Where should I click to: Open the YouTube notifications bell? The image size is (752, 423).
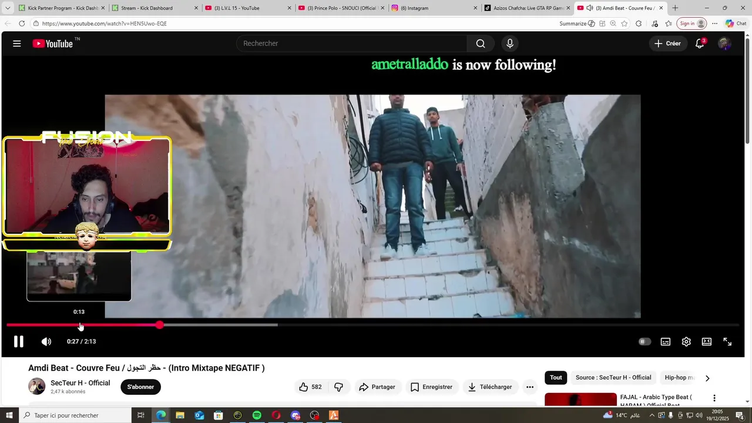[700, 43]
